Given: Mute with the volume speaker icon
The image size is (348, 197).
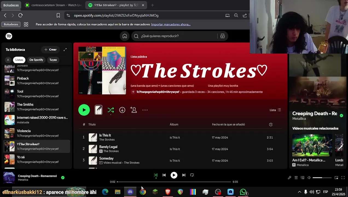Looking at the screenshot, I should click(x=309, y=178).
